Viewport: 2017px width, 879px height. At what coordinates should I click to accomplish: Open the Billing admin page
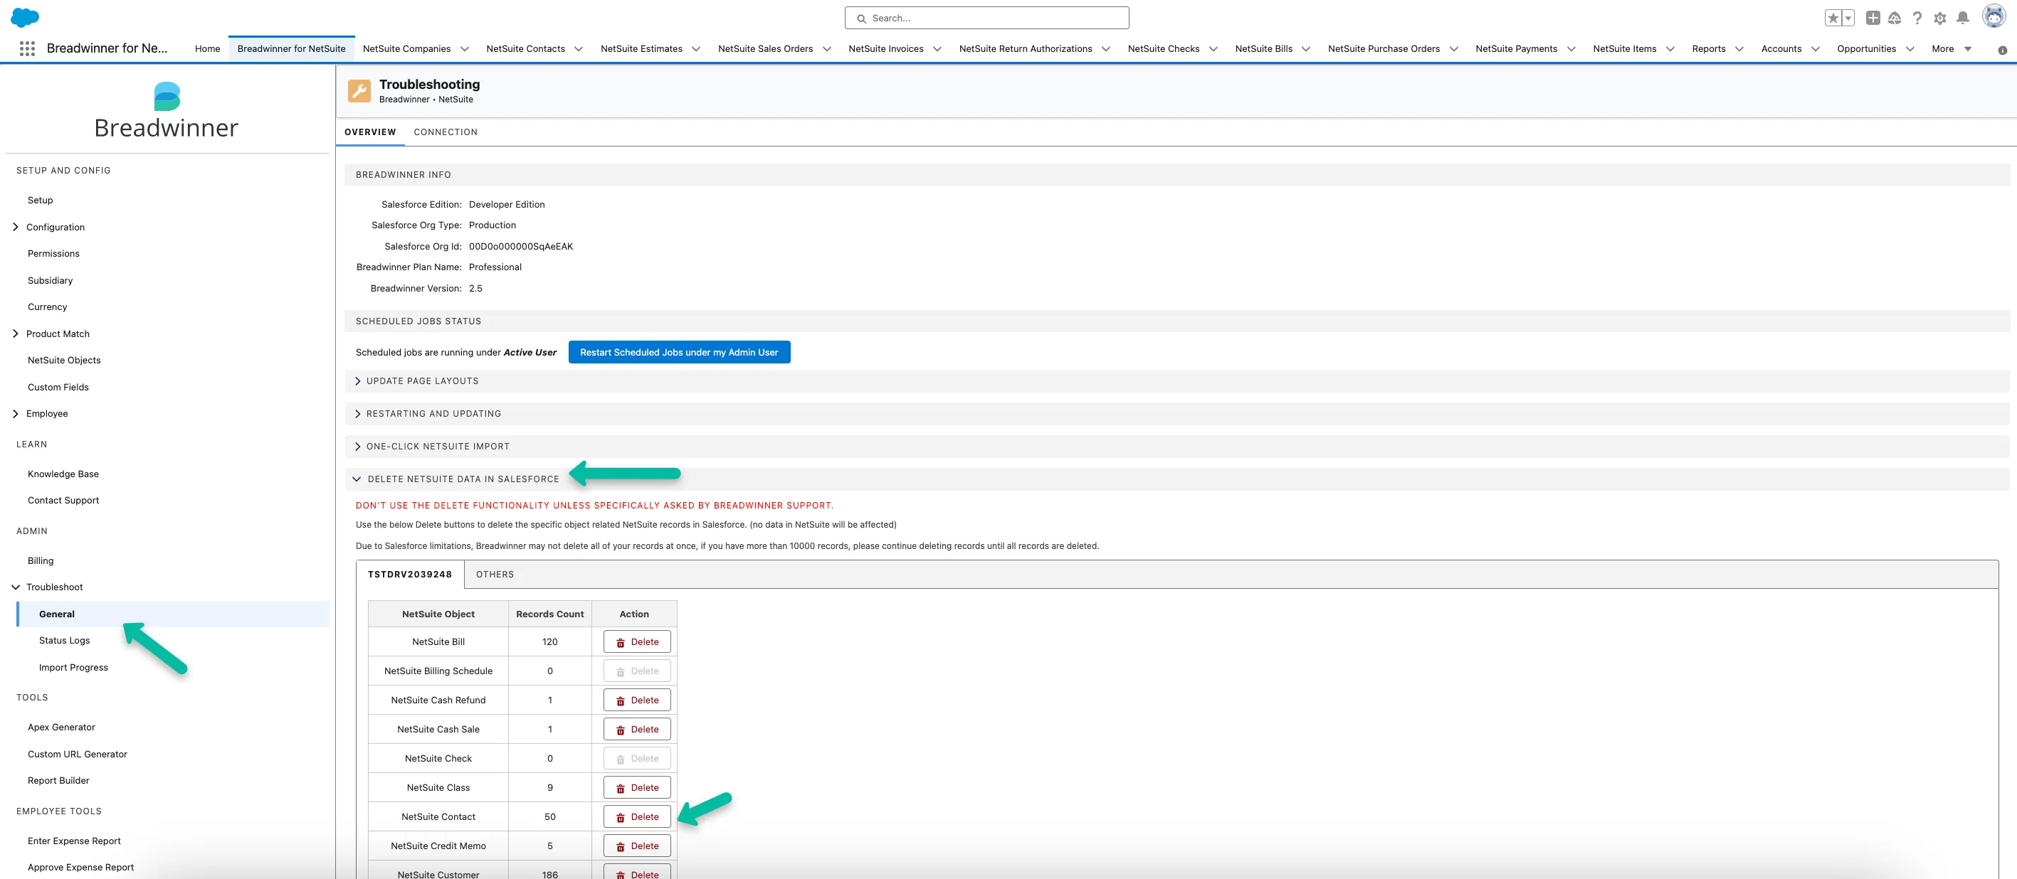tap(41, 561)
